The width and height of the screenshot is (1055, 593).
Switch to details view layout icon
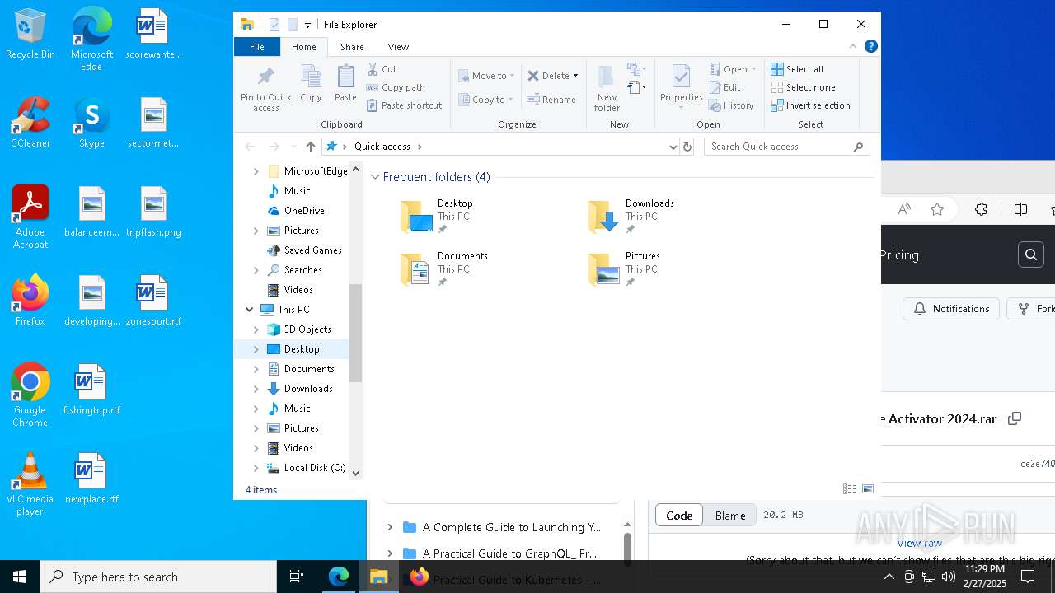tap(849, 489)
